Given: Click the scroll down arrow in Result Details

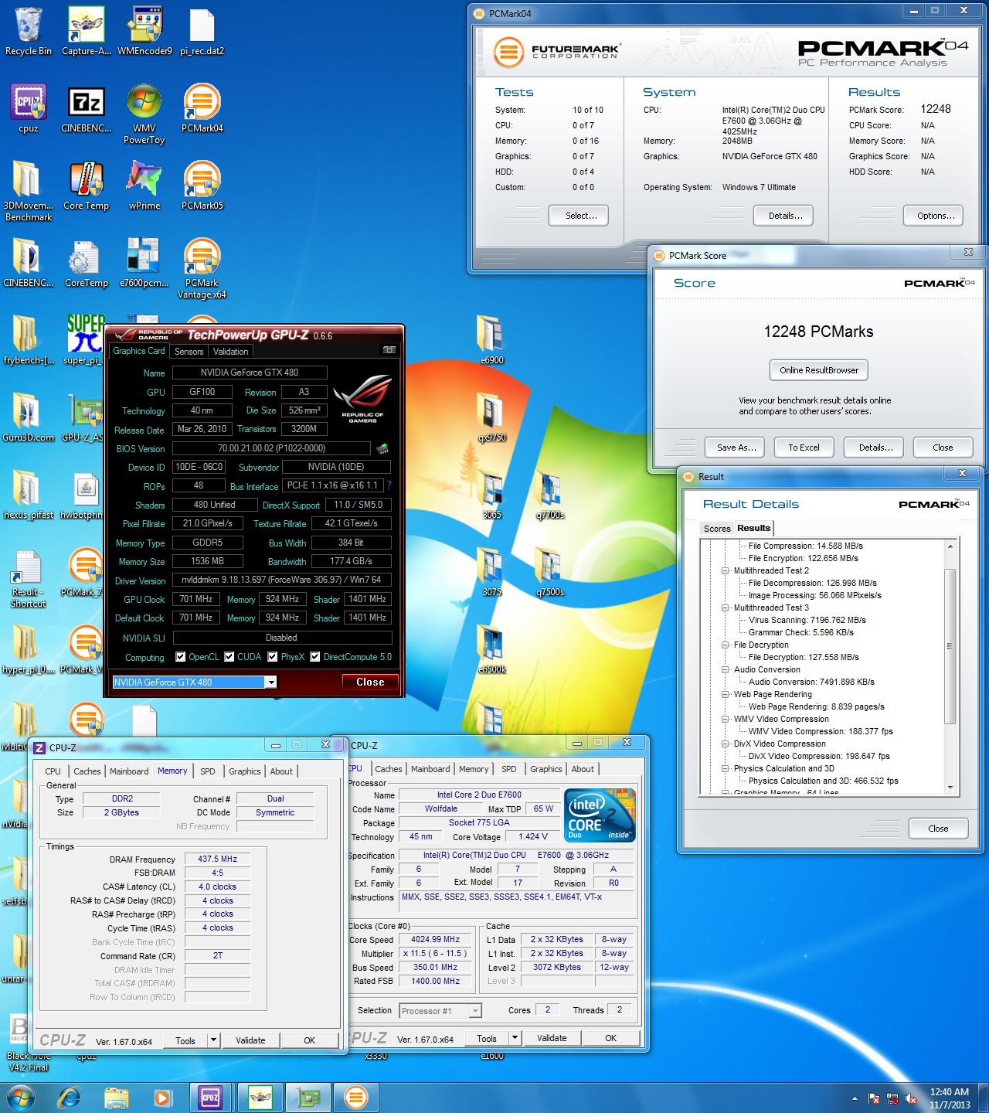Looking at the screenshot, I should click(x=950, y=787).
